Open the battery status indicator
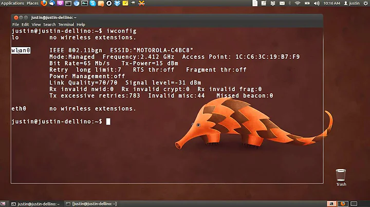The image size is (370, 207). 307,3
